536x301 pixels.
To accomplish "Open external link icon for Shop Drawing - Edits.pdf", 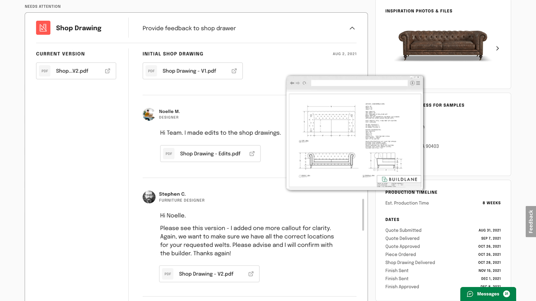I will (x=252, y=154).
